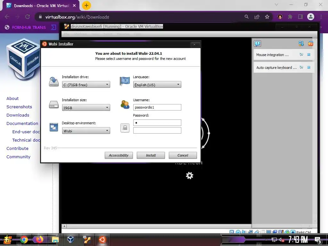Open a new browser tab

click(86, 5)
